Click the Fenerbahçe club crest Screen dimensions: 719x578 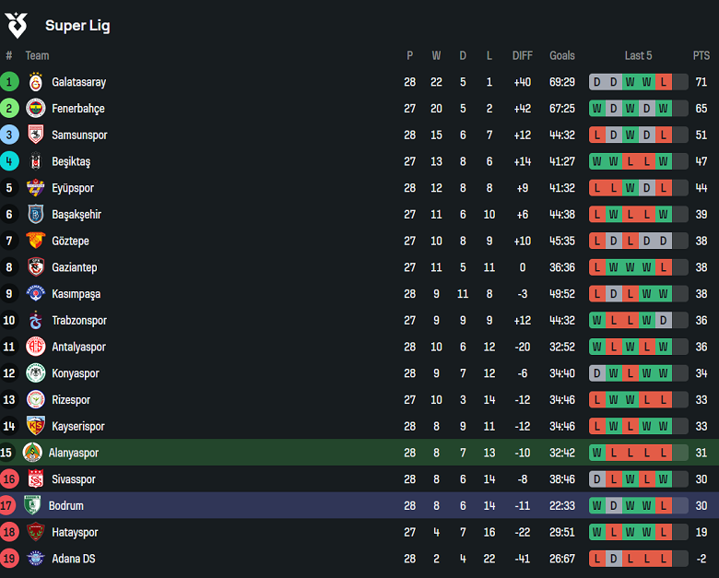36,109
